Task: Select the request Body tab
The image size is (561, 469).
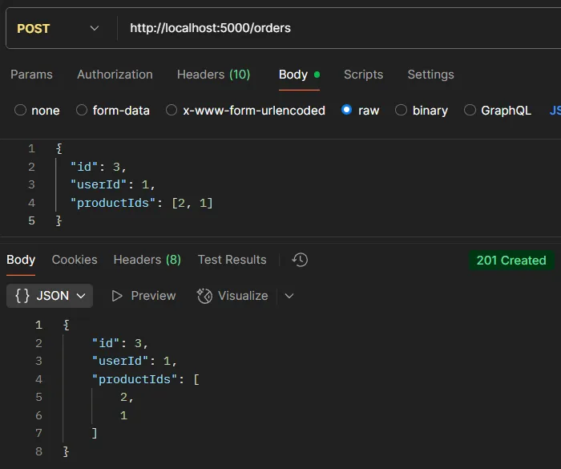Action: pos(299,75)
